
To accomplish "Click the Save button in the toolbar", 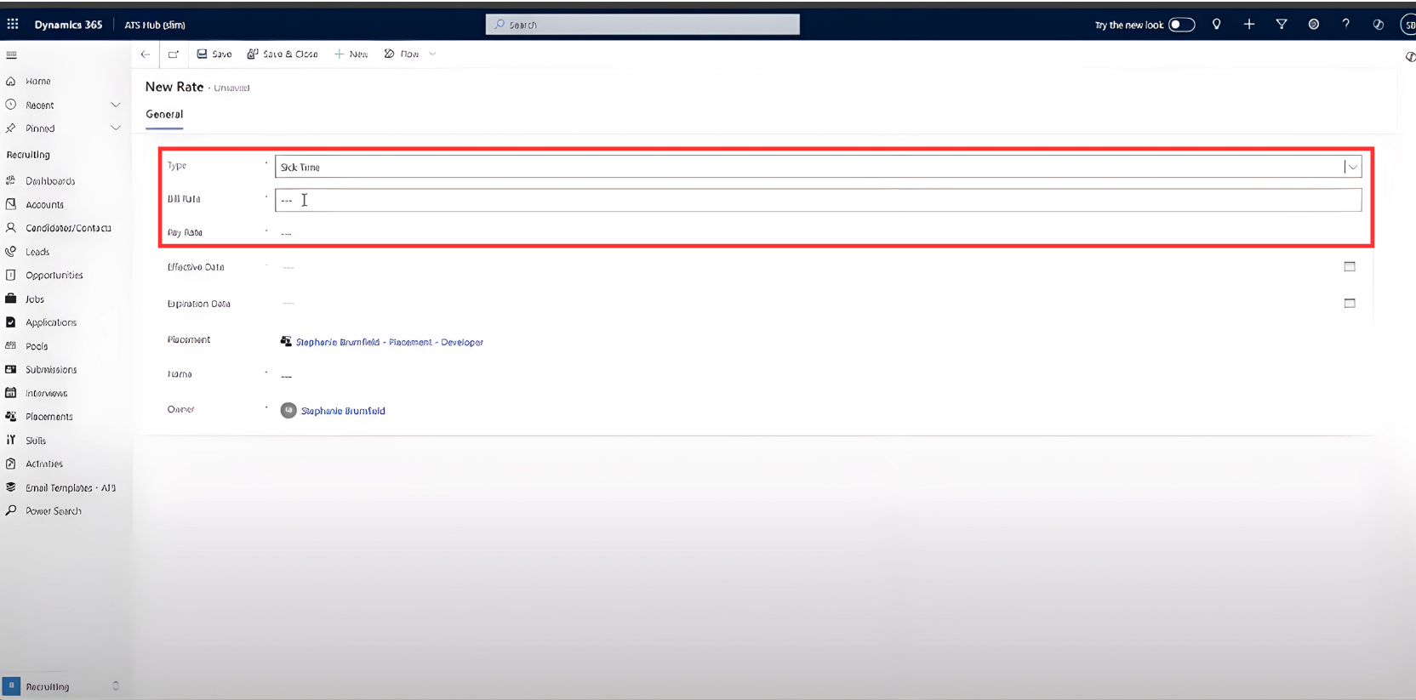I will (214, 54).
